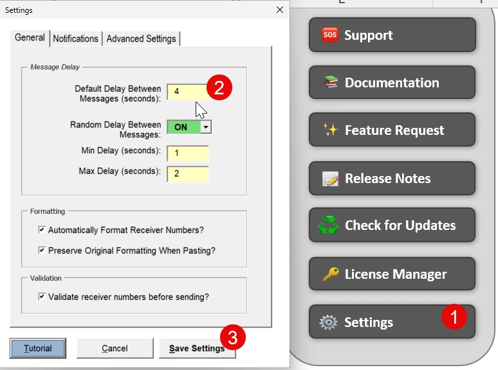Click the 'Message Delay' group title
Screen dimensions: 498x370
click(x=55, y=67)
